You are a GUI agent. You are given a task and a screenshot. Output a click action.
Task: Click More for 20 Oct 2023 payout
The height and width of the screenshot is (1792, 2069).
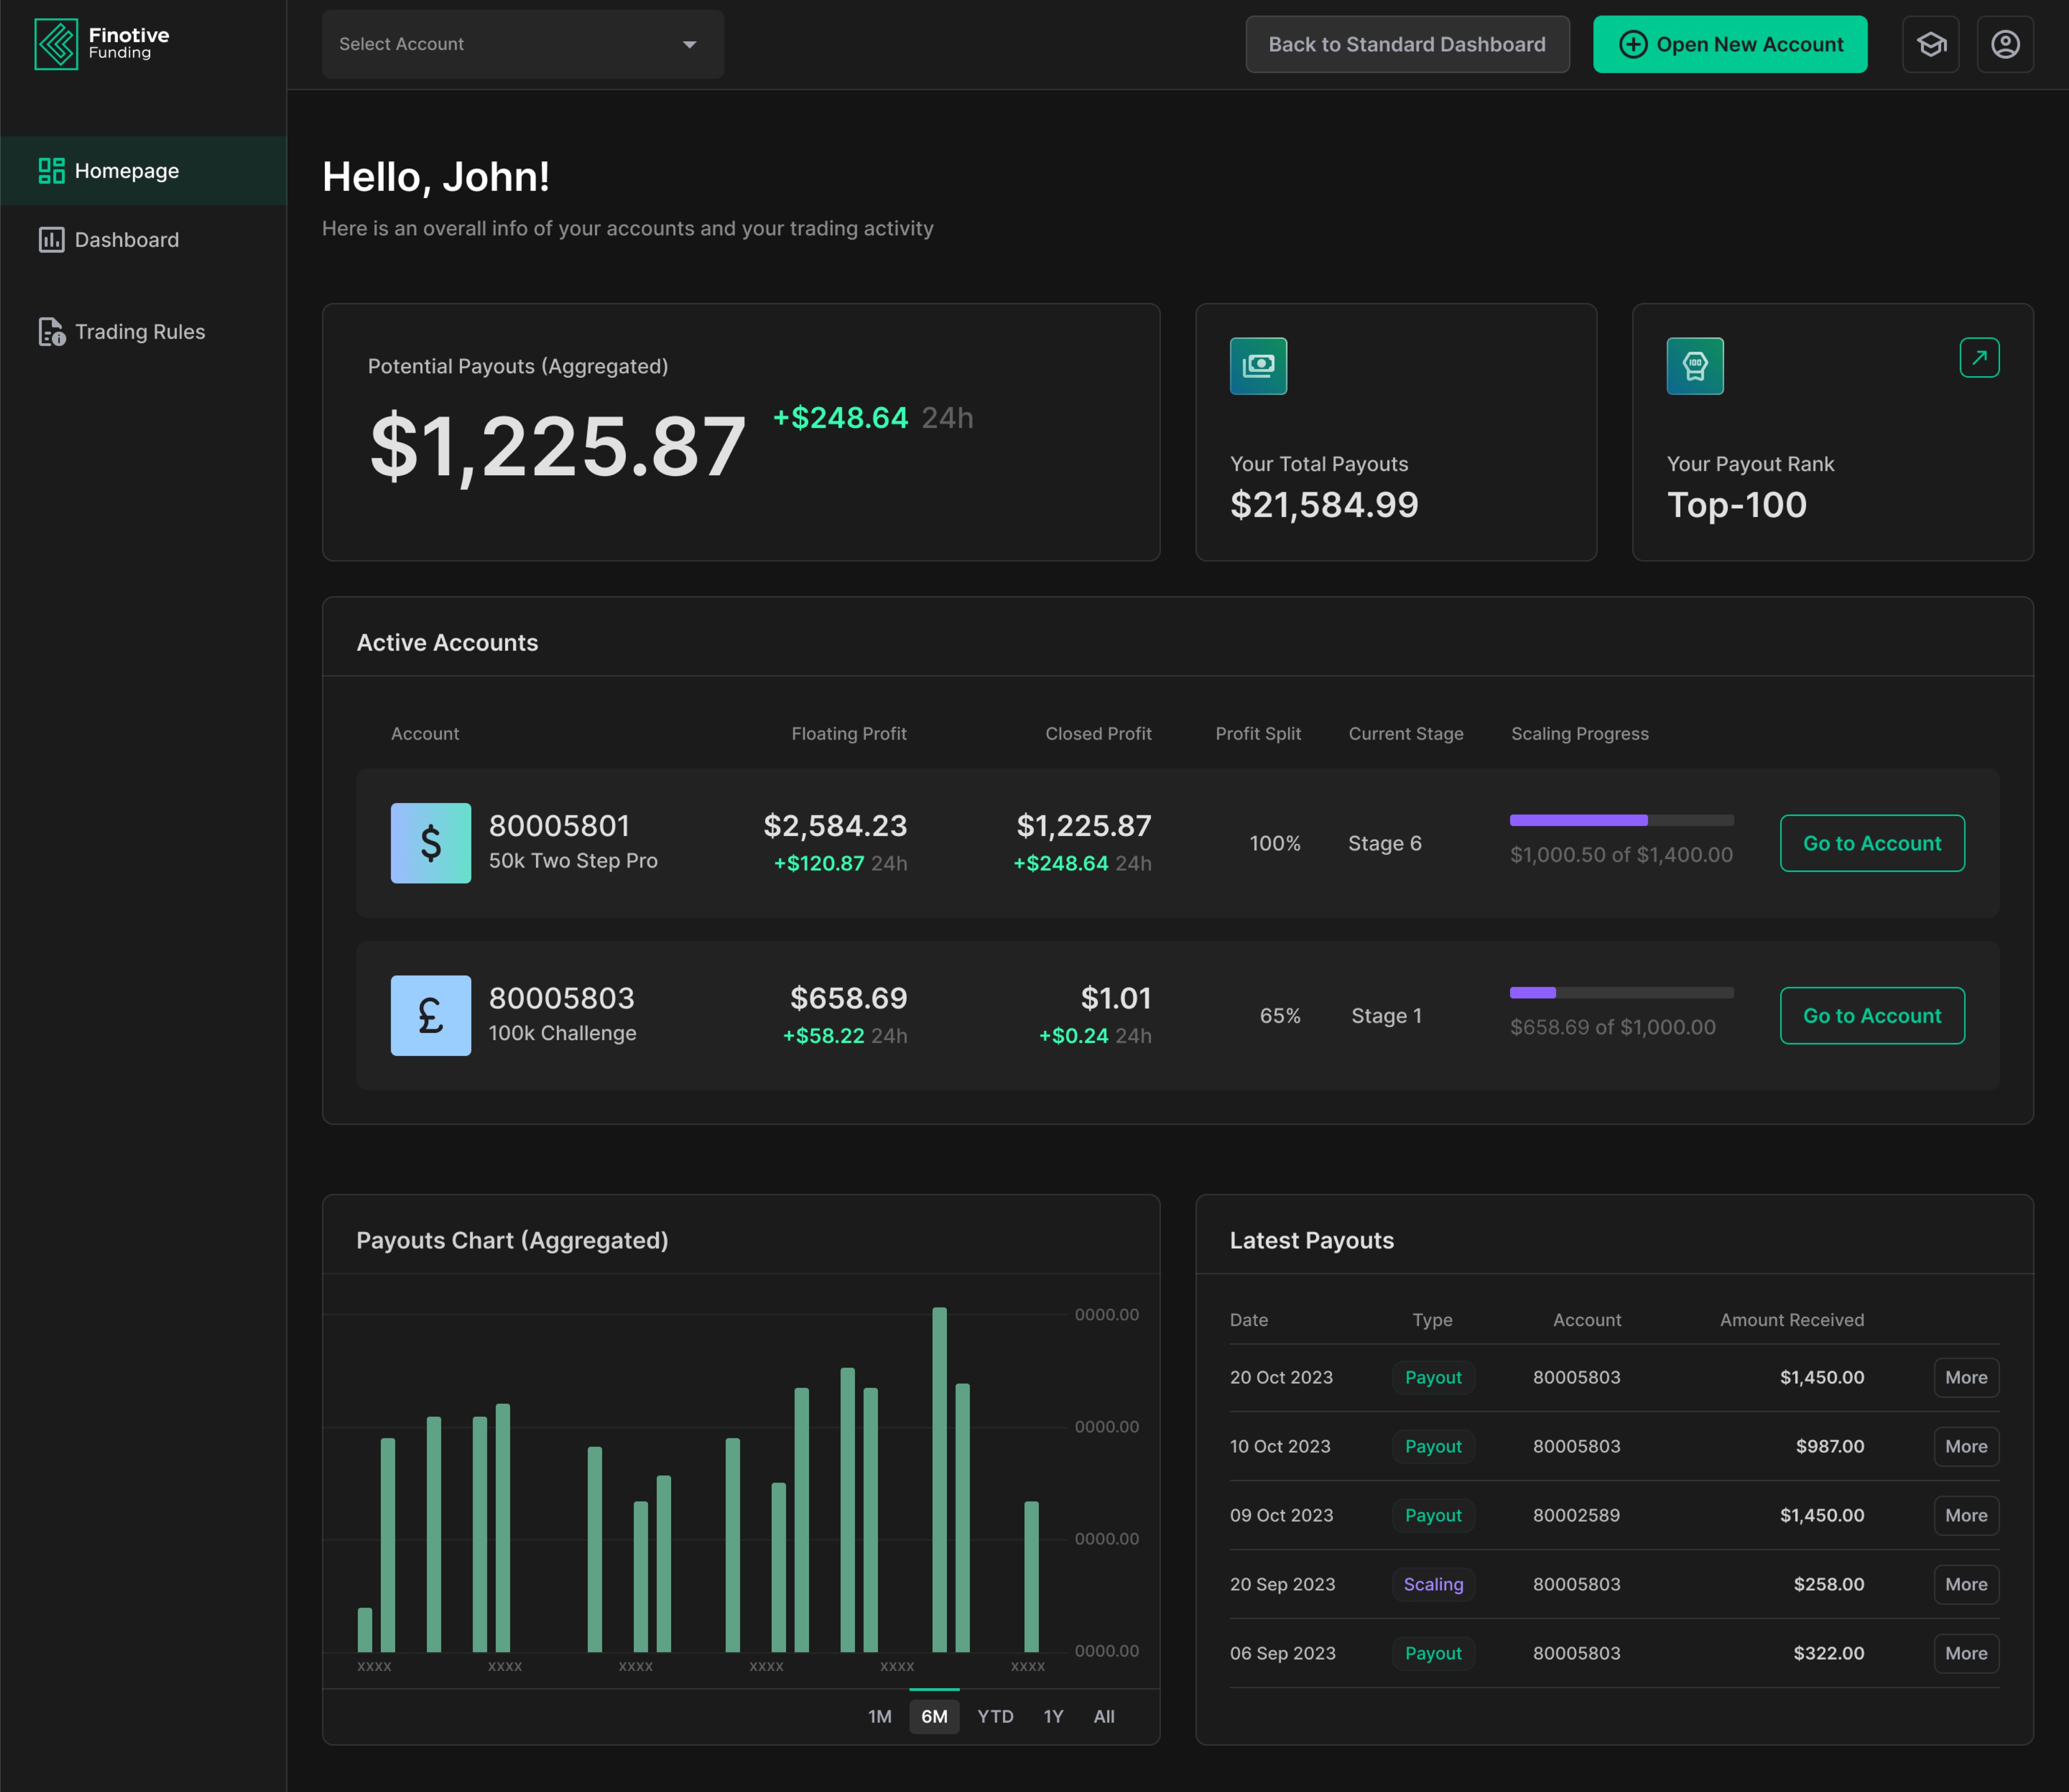1966,1378
